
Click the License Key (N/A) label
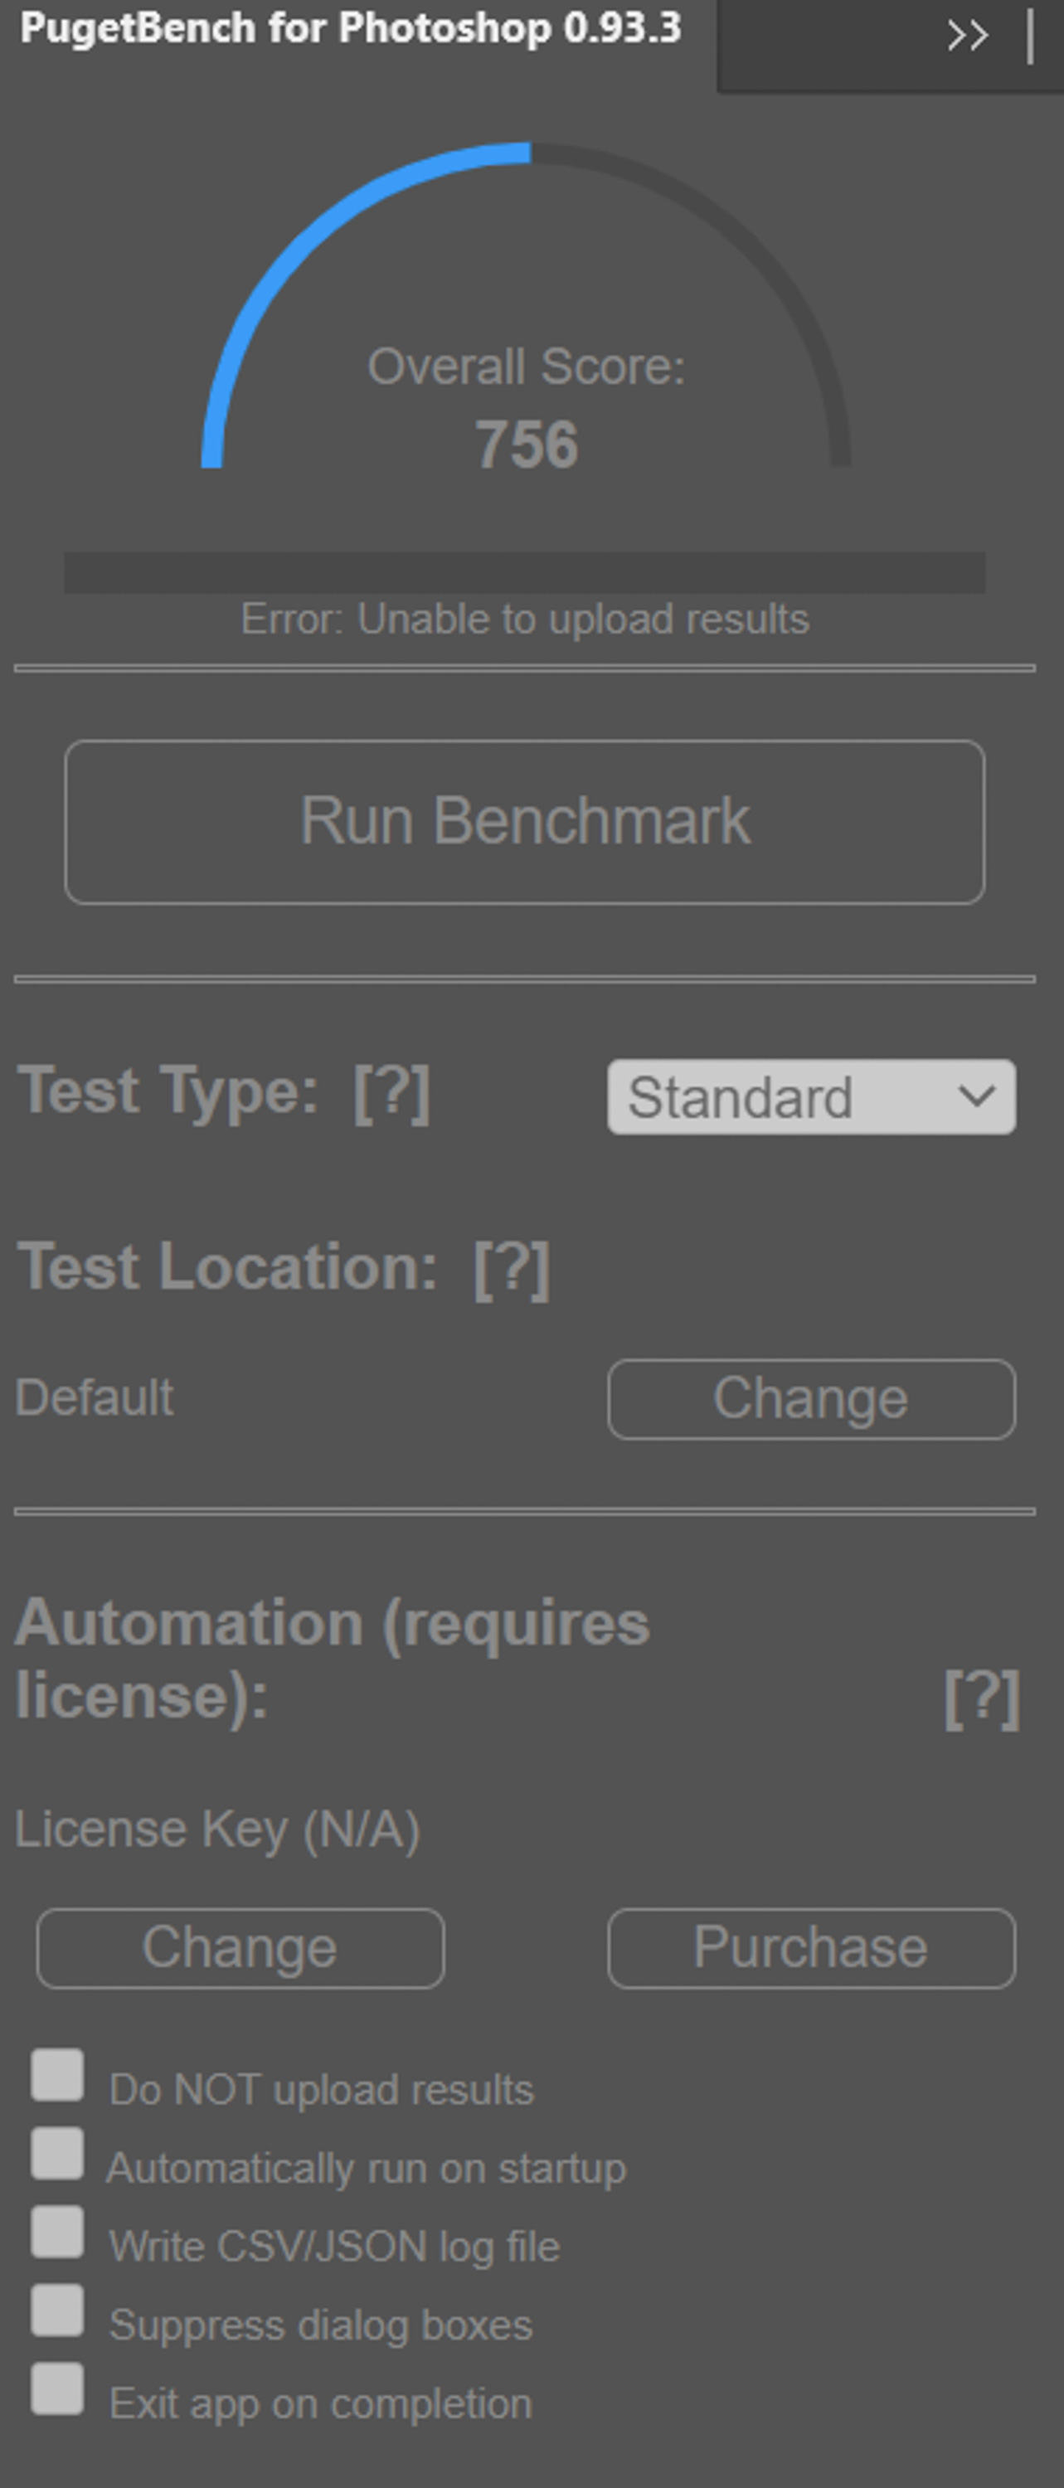point(217,1830)
